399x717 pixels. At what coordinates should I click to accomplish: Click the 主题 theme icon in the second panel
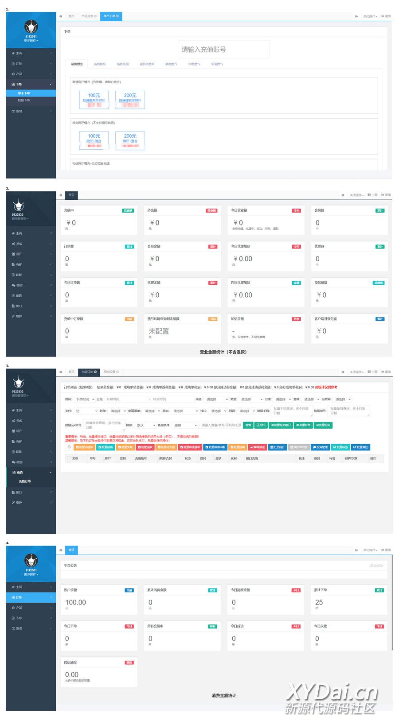click(x=369, y=195)
